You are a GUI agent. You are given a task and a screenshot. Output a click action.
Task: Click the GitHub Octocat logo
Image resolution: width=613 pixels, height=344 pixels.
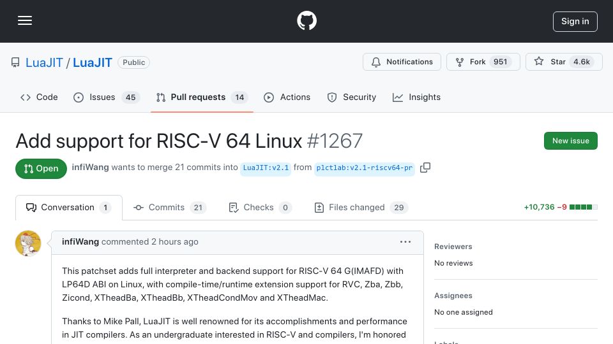pos(306,20)
